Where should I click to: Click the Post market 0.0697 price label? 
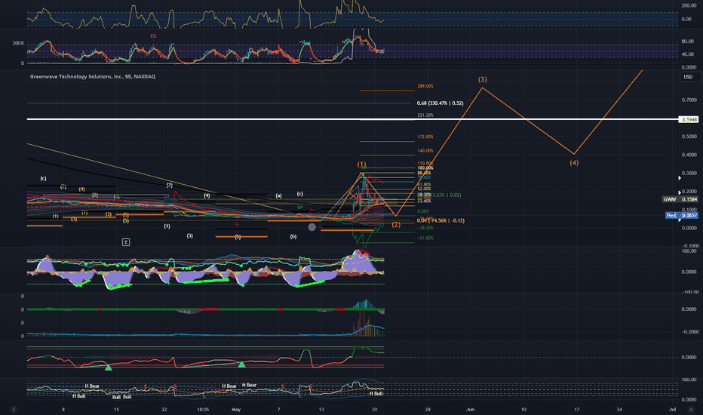coord(681,216)
